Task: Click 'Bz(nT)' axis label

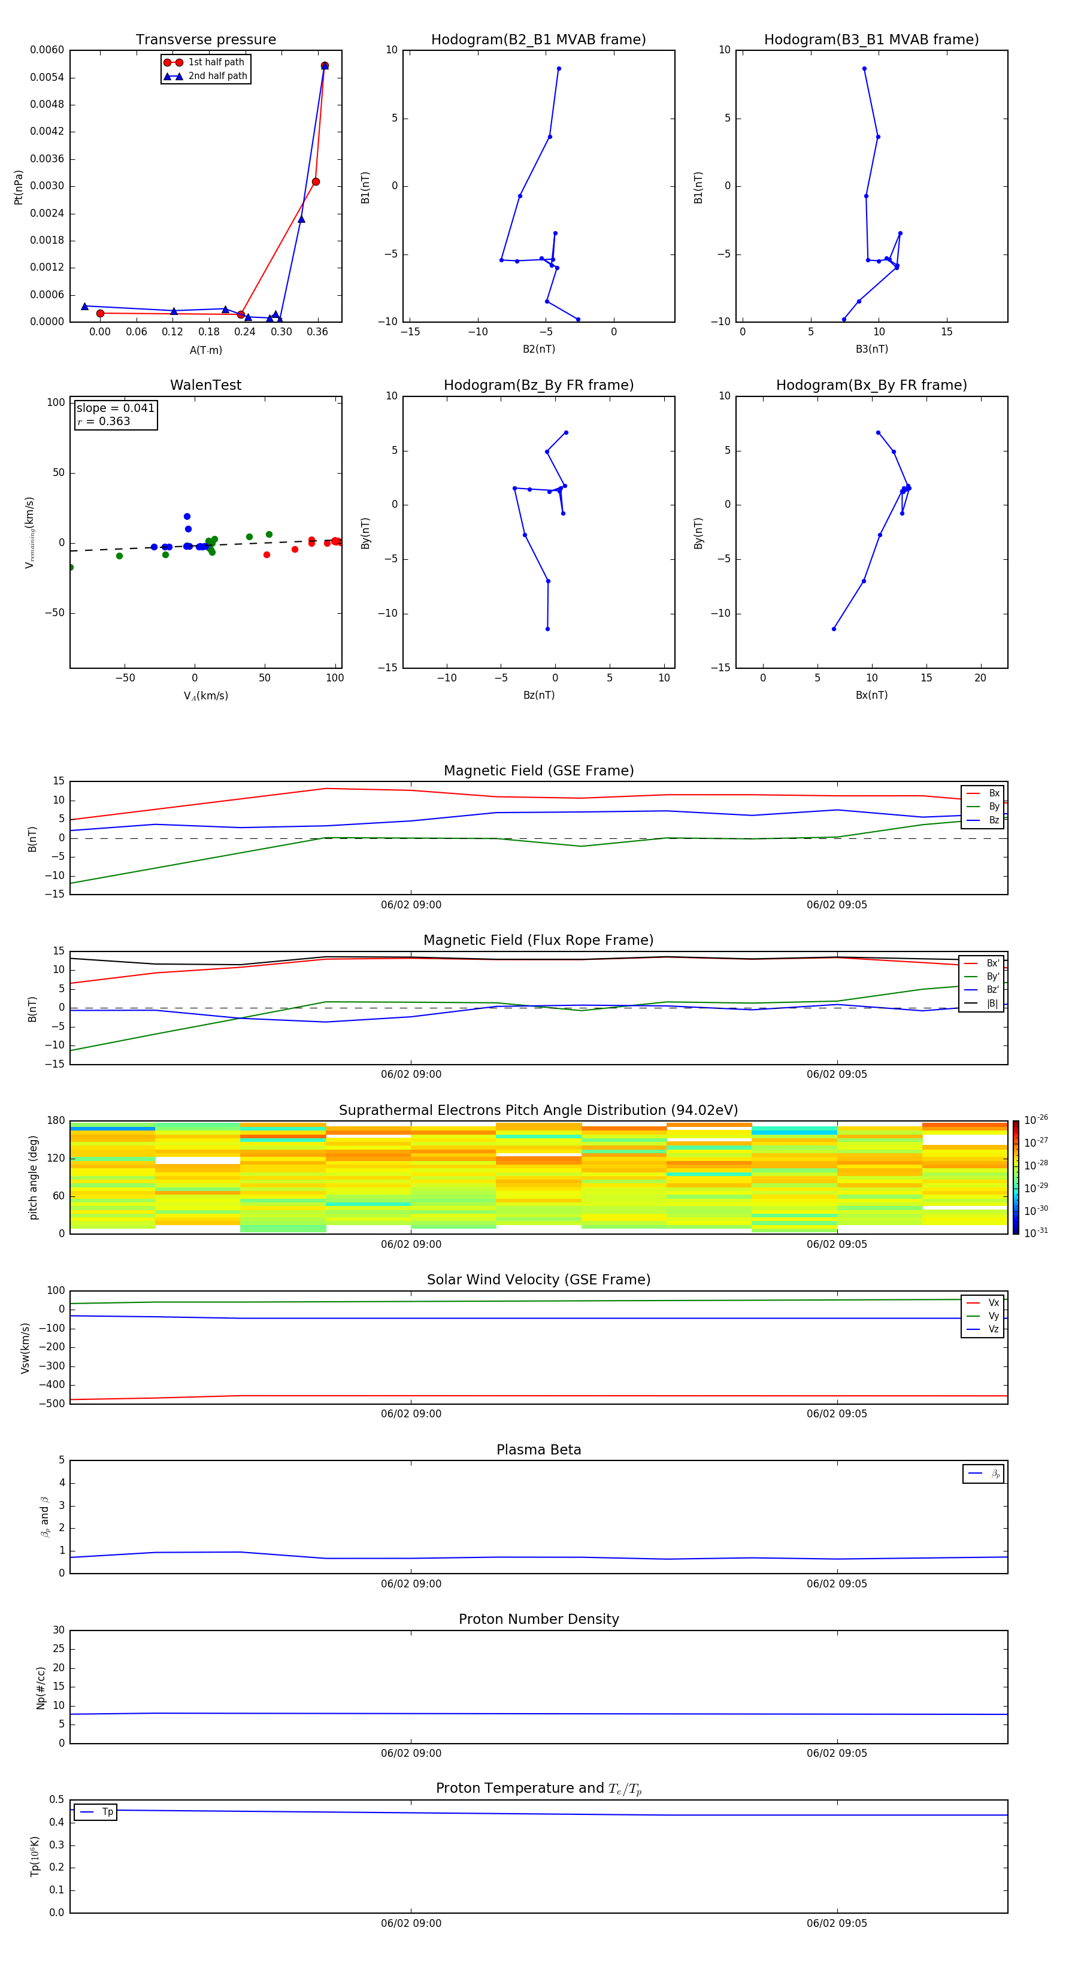Action: (538, 695)
